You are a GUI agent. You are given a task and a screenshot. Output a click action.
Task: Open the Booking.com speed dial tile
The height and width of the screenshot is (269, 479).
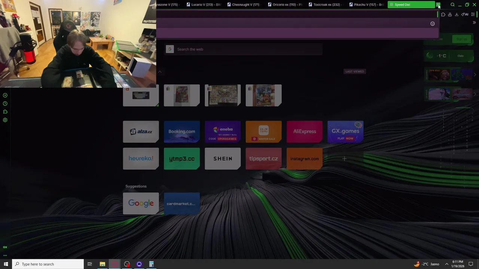coord(181,132)
